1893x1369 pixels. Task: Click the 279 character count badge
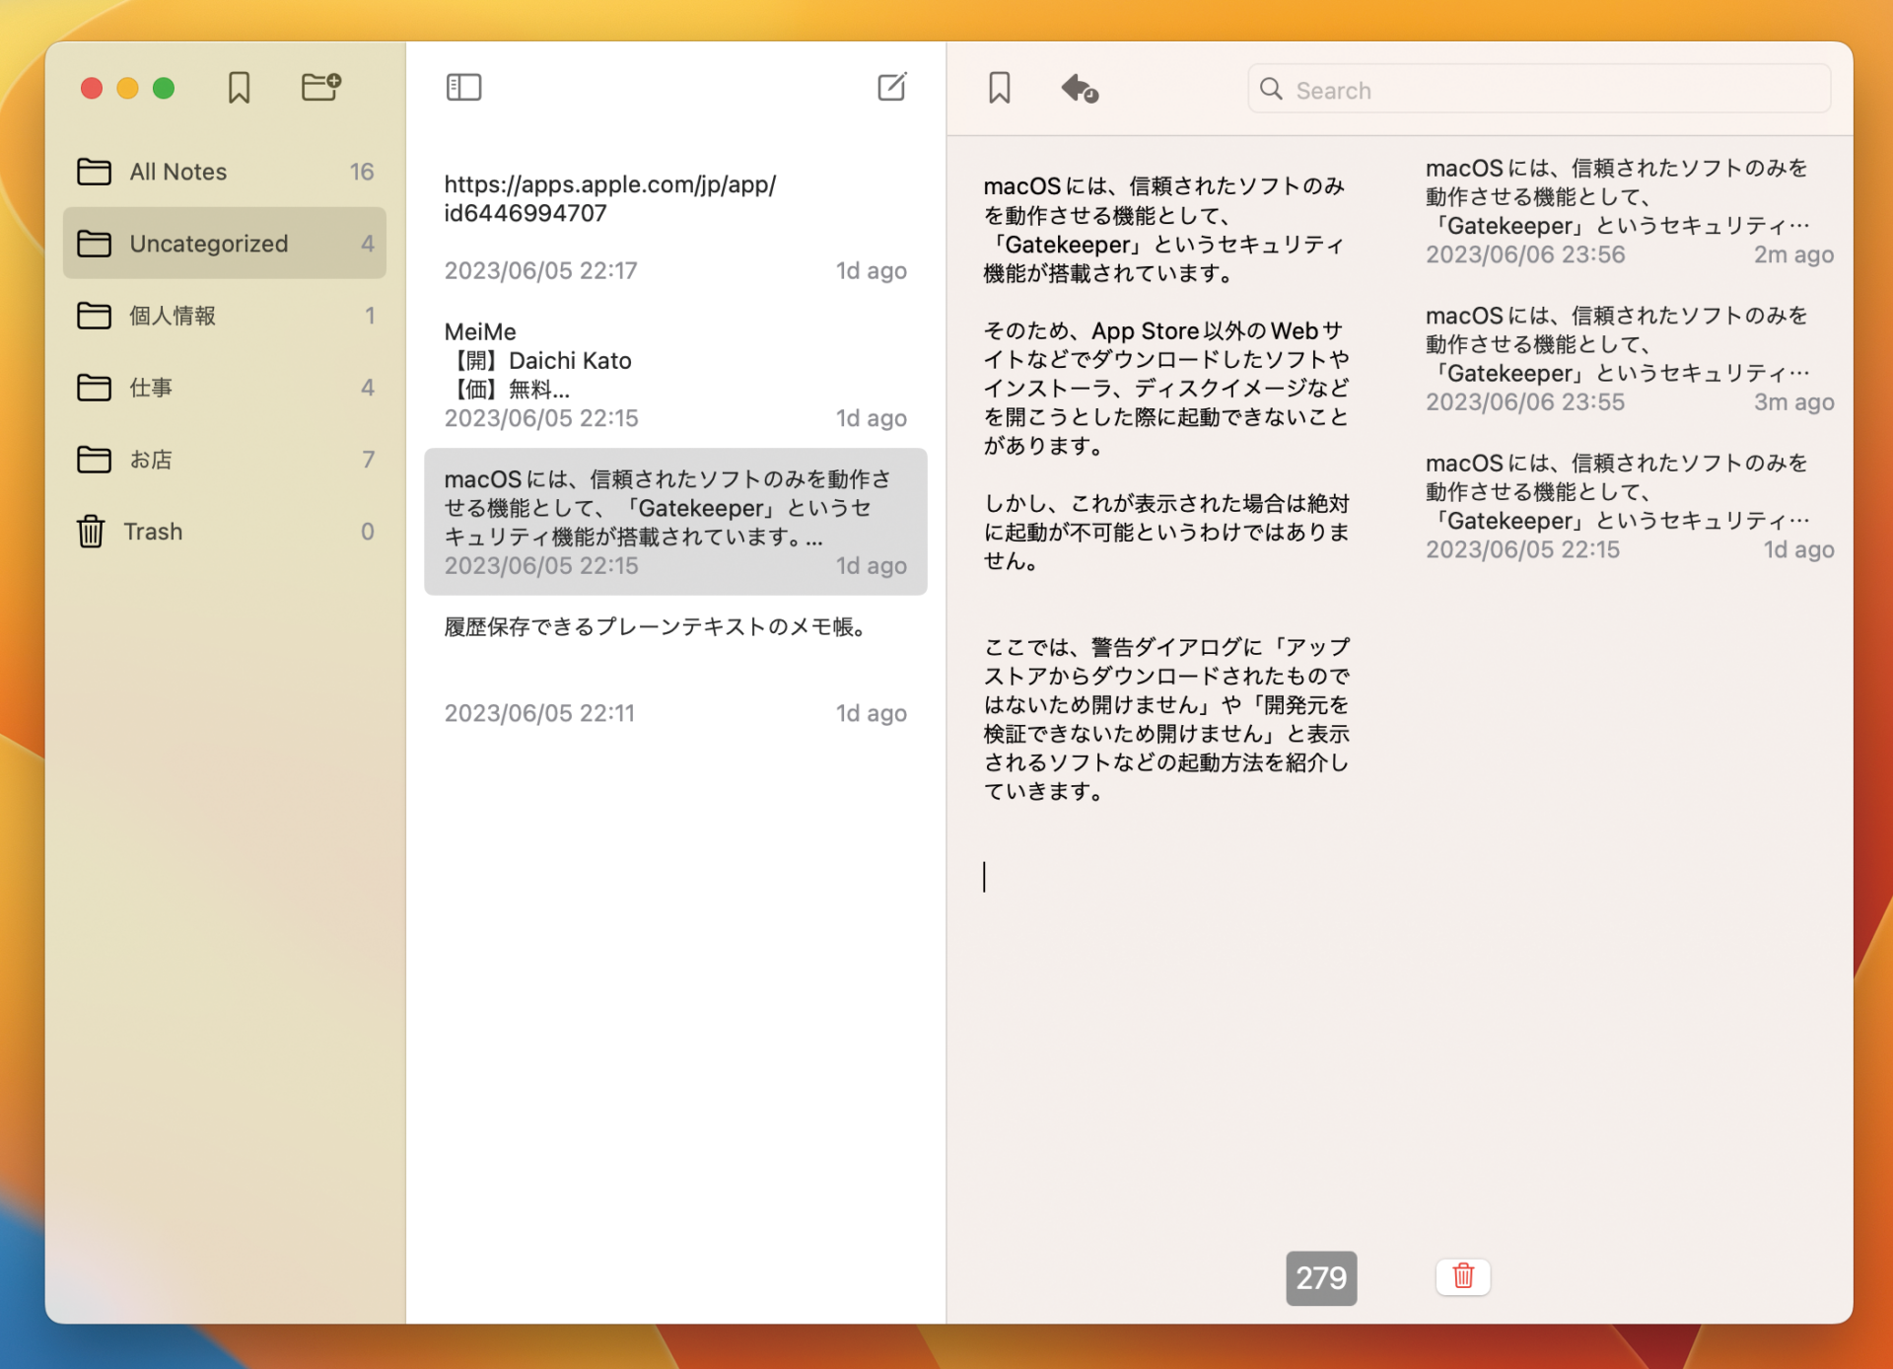(1321, 1278)
